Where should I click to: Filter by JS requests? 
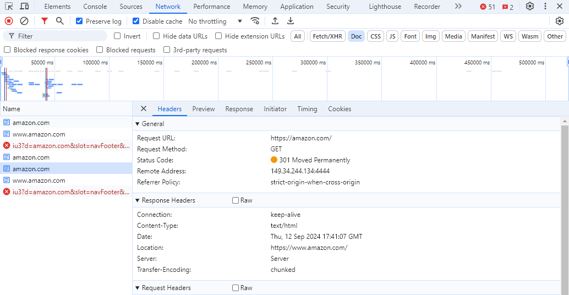[x=392, y=36]
